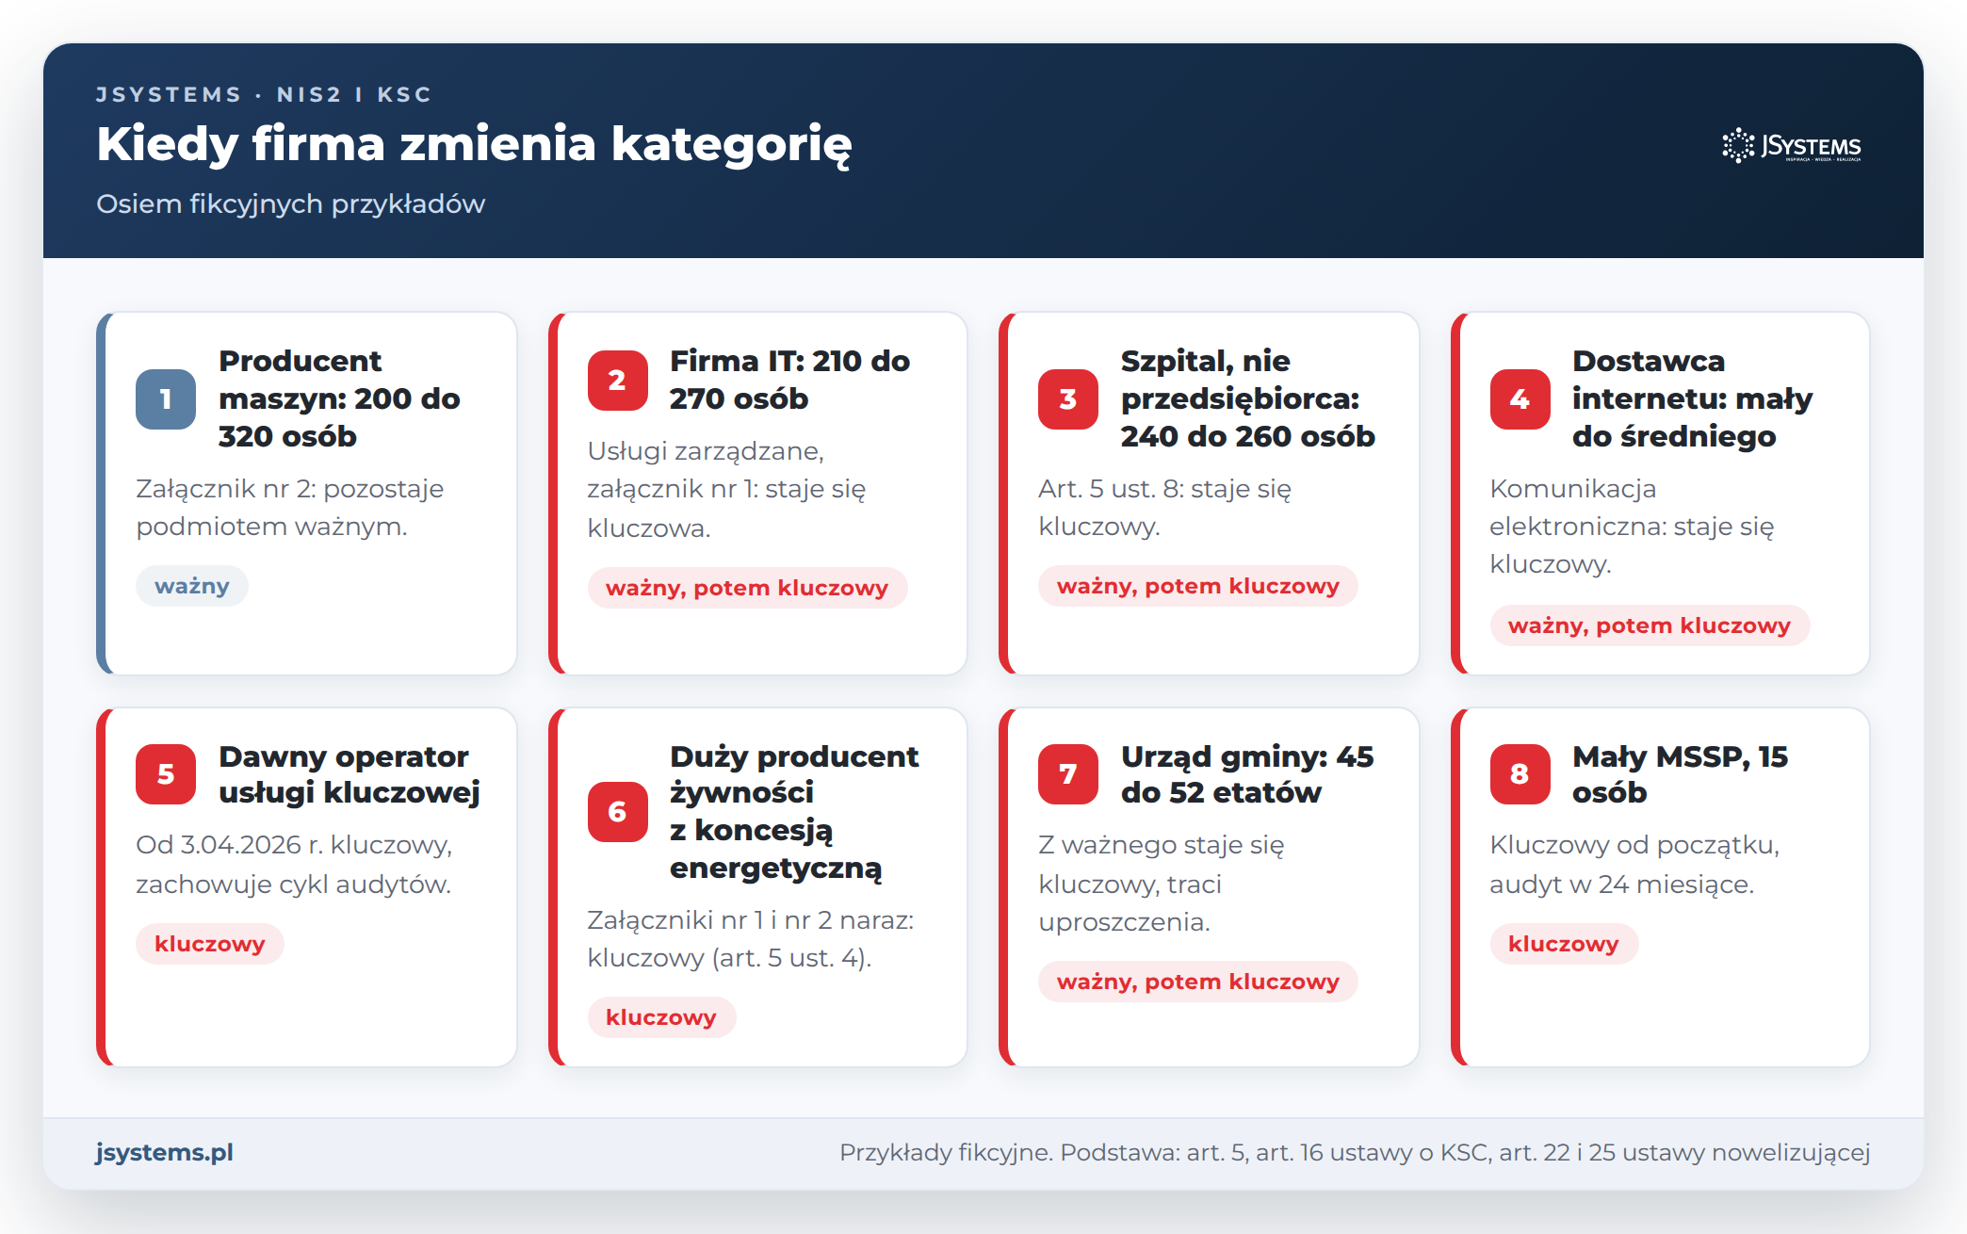Select the title 'Kiedy firma zmienia kategorię'
The height and width of the screenshot is (1234, 1967).
point(474,144)
